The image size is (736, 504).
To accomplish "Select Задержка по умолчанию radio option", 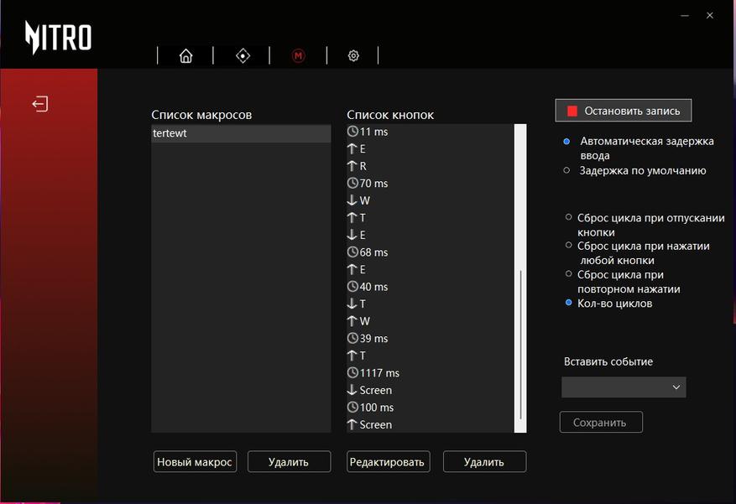I will point(566,170).
